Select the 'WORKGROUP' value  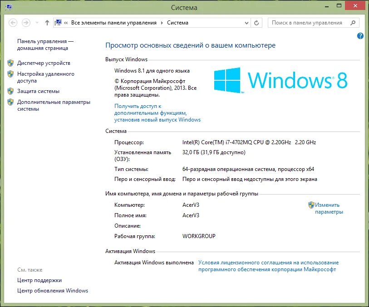click(x=199, y=236)
